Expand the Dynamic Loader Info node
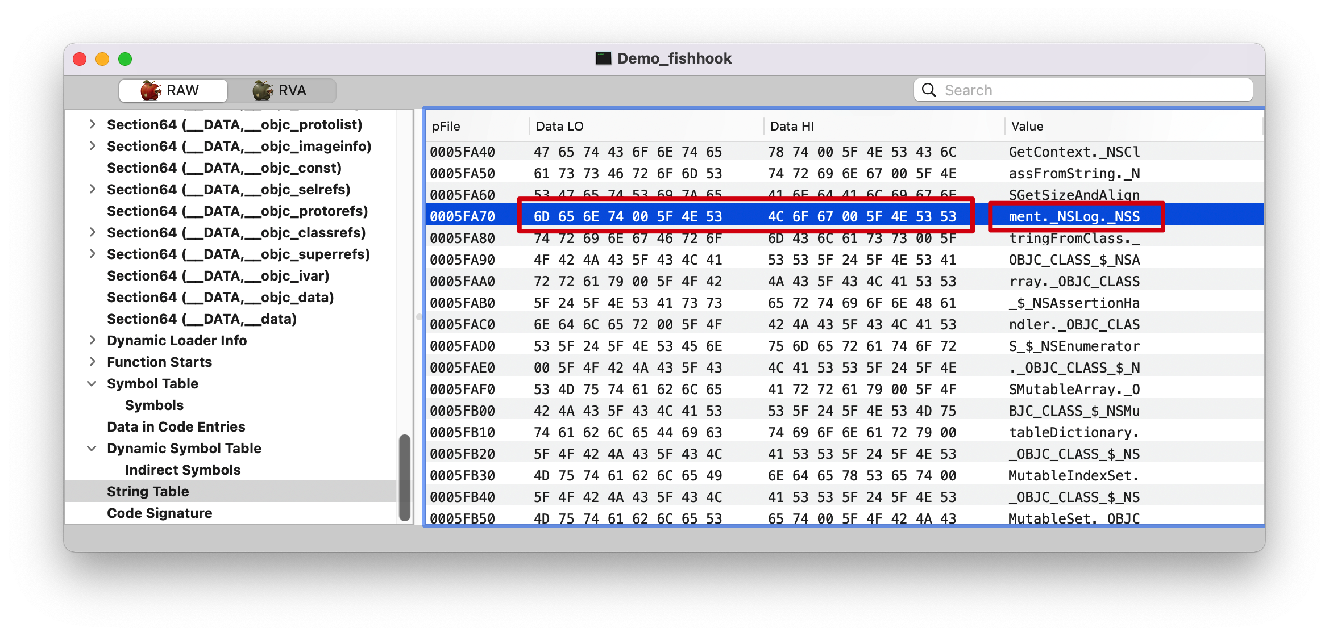 click(92, 340)
